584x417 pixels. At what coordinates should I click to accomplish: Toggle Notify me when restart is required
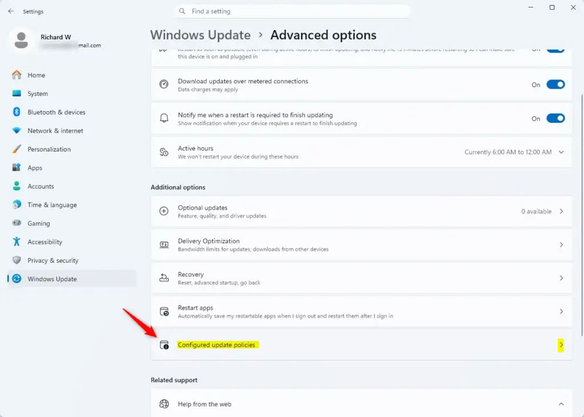555,118
